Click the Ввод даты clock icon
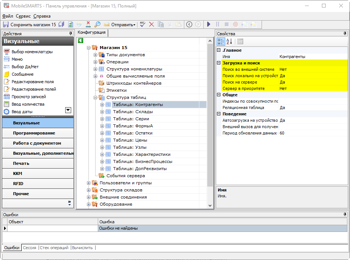This screenshot has width=350, height=260. pyautogui.click(x=7, y=112)
